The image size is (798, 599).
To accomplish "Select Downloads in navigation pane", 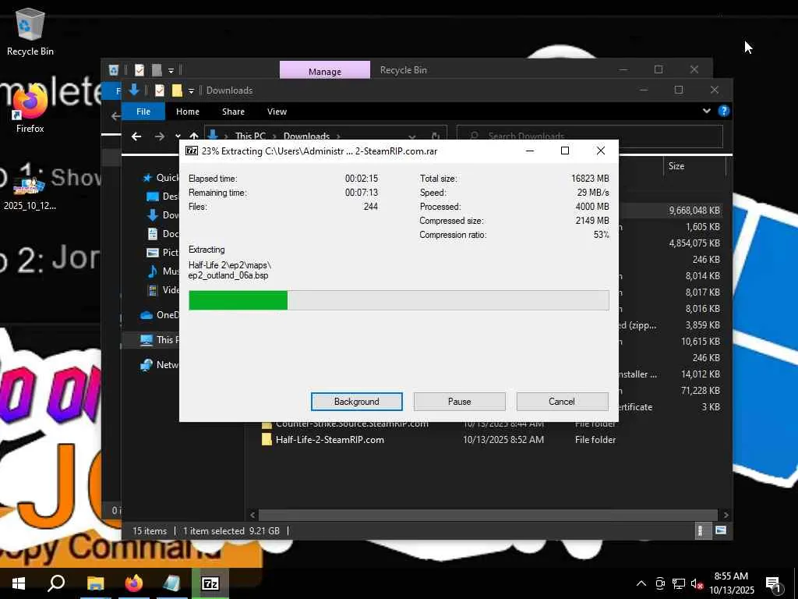I will point(163,215).
